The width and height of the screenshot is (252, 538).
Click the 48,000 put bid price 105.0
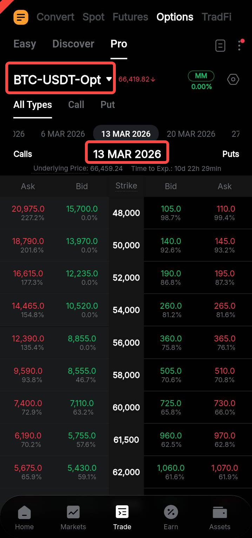171,209
